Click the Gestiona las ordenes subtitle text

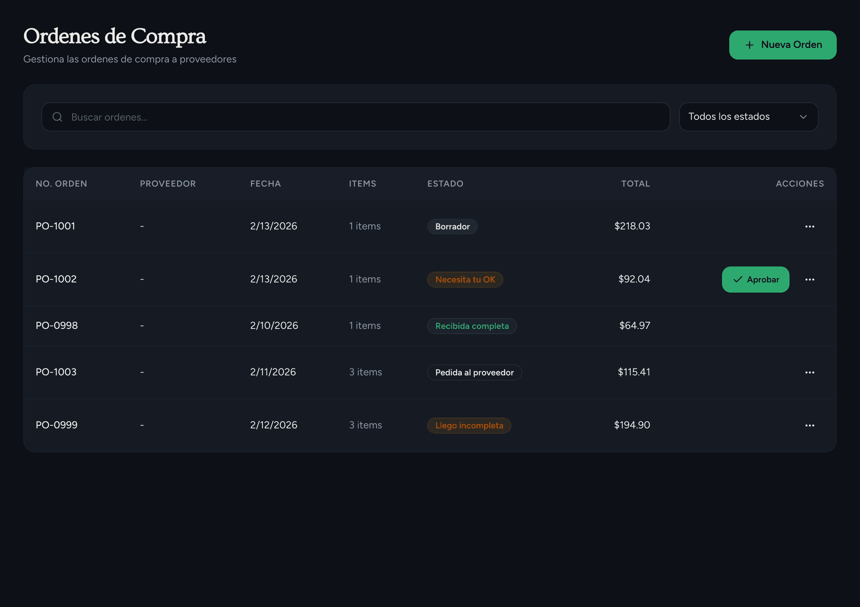coord(130,60)
